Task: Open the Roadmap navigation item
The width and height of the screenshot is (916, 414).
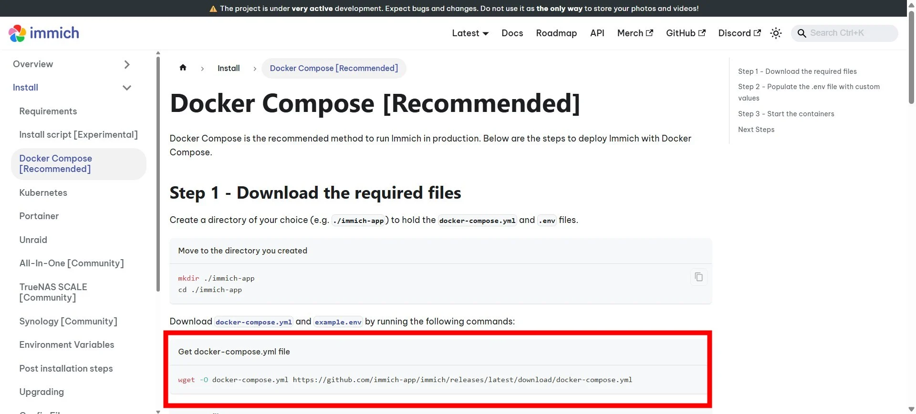Action: [x=556, y=33]
